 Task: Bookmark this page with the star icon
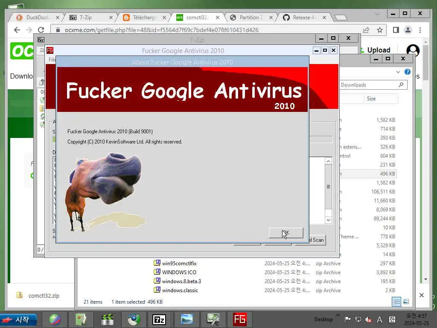click(379, 30)
